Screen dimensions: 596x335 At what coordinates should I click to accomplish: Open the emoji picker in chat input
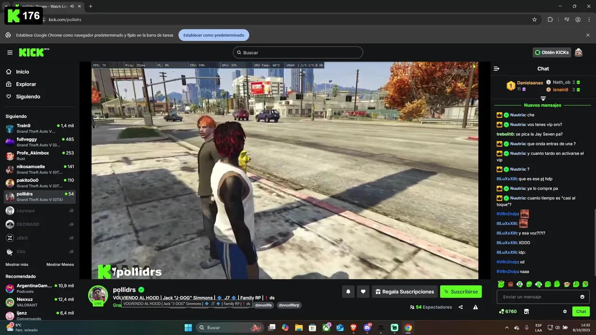pyautogui.click(x=582, y=297)
